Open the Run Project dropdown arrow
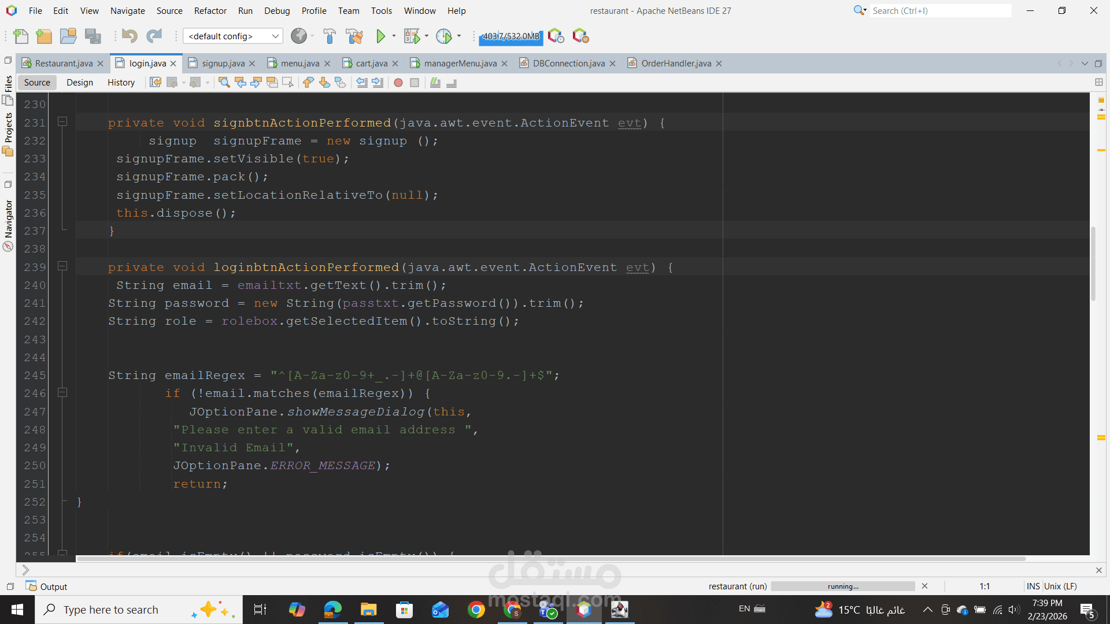1110x624 pixels. [x=394, y=36]
